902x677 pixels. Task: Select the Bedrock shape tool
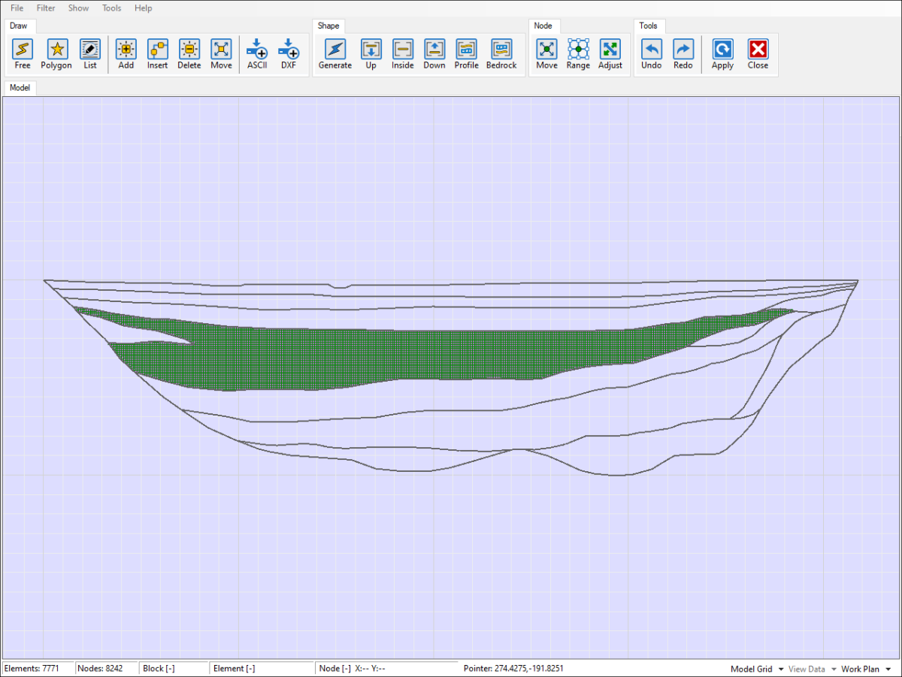pyautogui.click(x=501, y=55)
